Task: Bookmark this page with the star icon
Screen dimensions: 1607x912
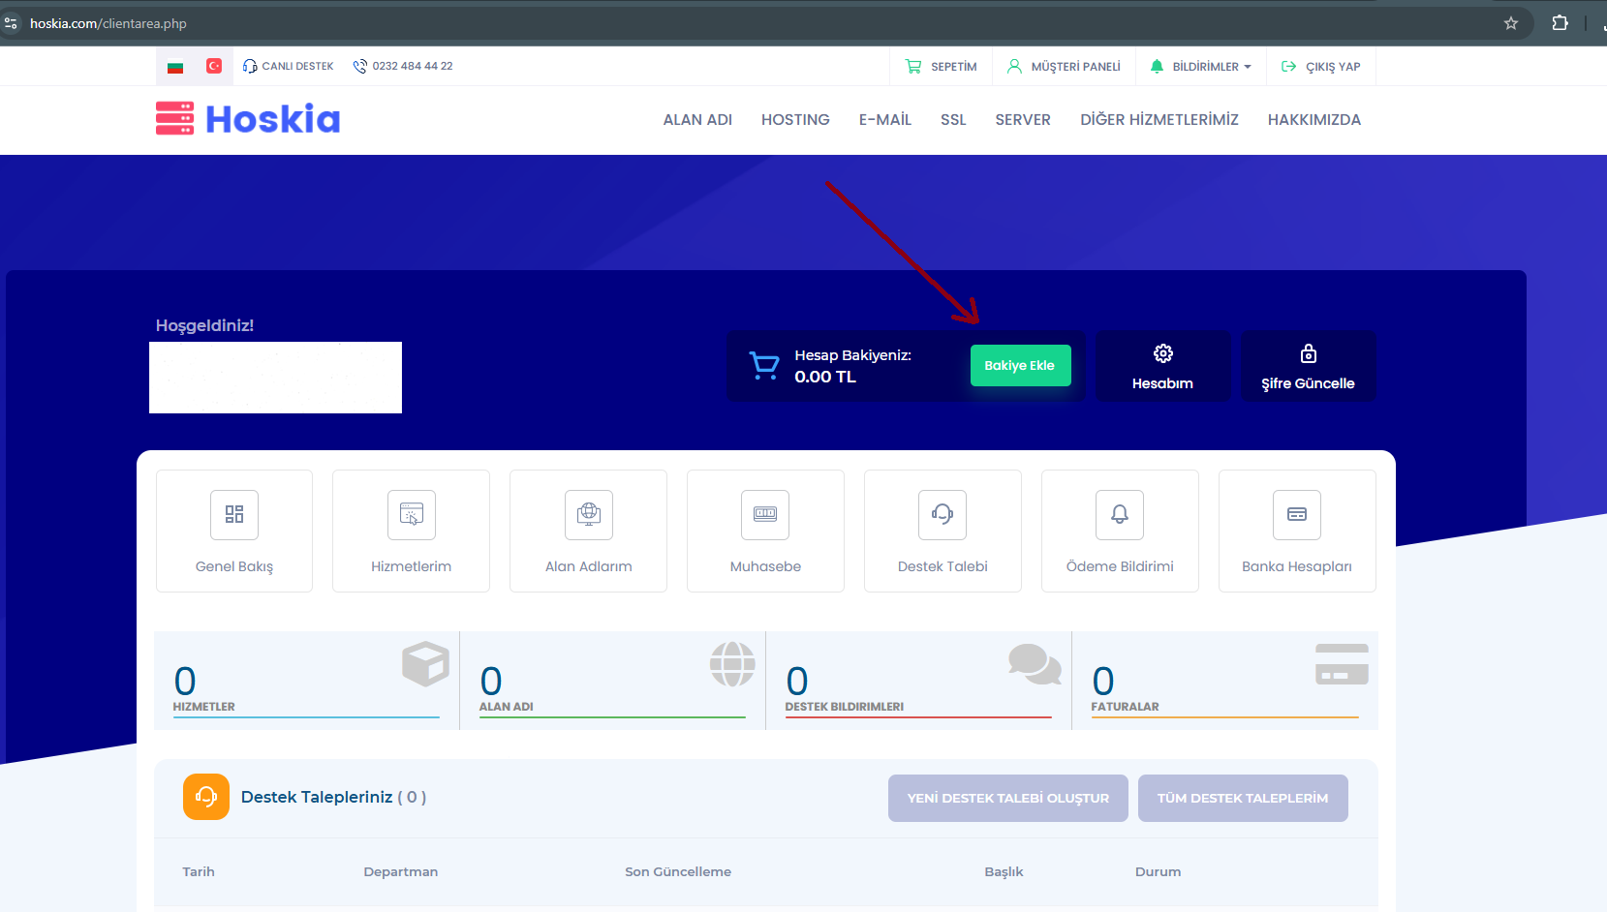Action: 1510,23
